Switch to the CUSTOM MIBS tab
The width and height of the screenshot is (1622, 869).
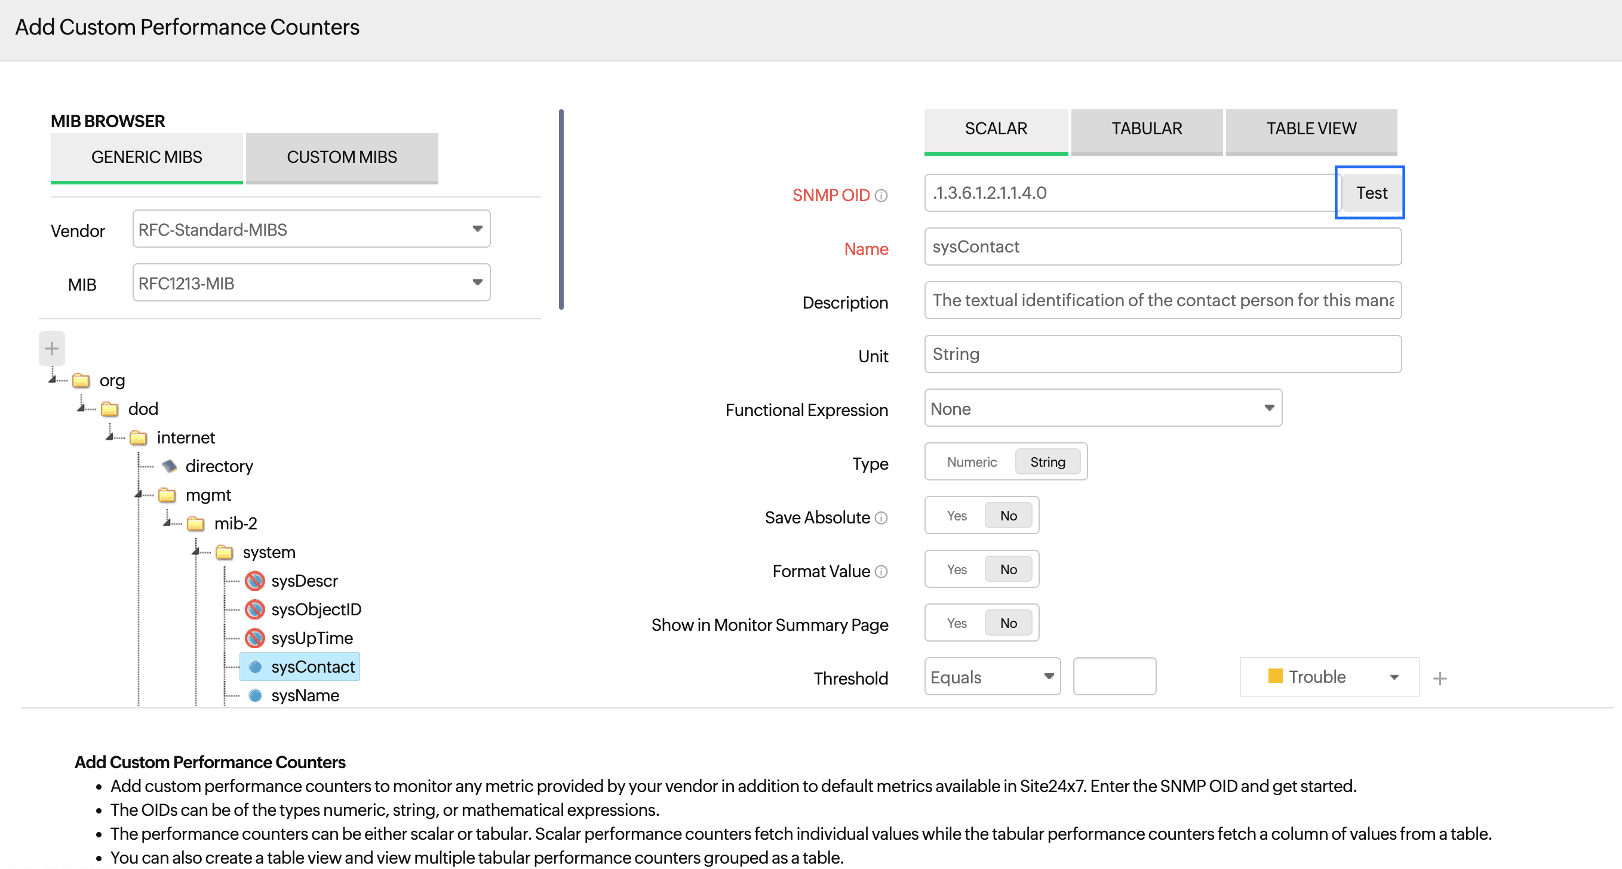click(341, 158)
